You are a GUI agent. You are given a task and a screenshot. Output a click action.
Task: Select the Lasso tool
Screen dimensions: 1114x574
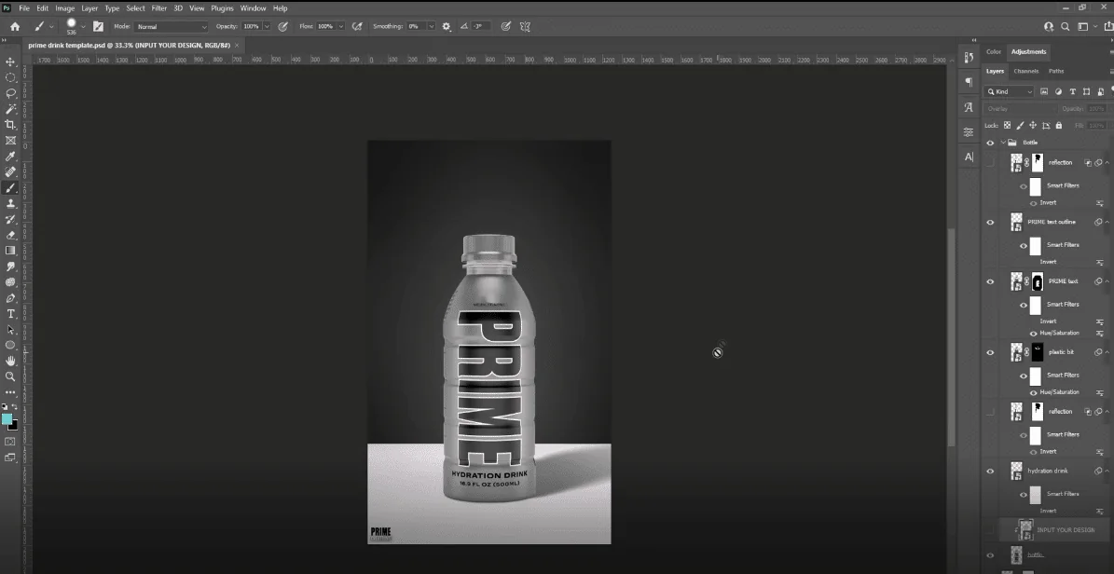[x=10, y=93]
